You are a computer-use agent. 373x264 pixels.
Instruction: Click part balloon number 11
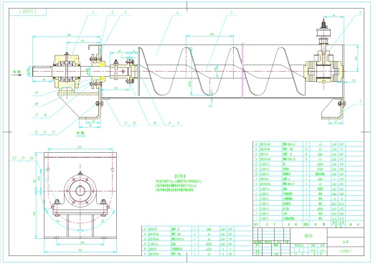click(x=126, y=123)
